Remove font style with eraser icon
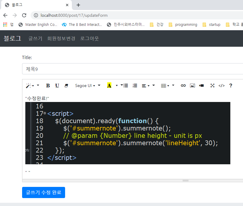 tap(66, 86)
